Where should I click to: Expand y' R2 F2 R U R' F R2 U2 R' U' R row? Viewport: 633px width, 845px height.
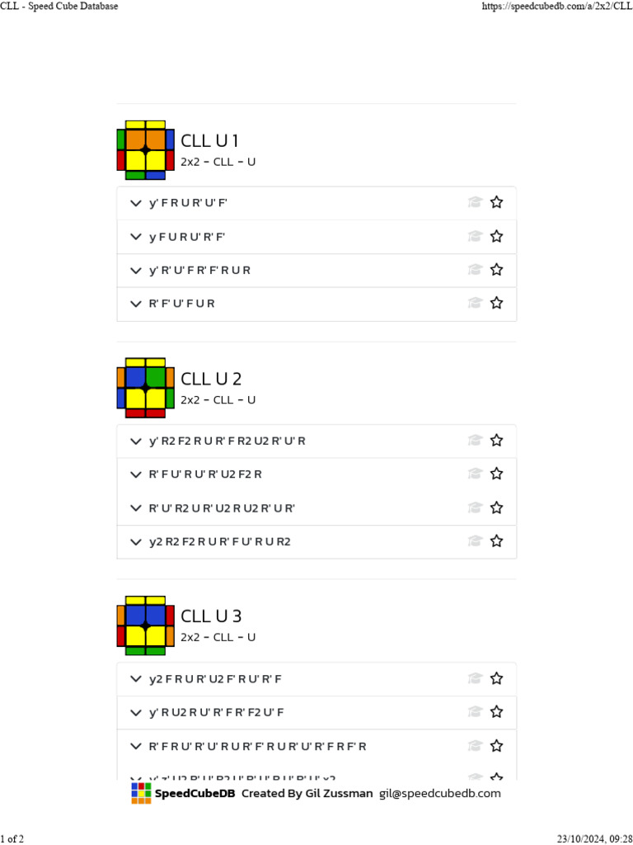136,441
